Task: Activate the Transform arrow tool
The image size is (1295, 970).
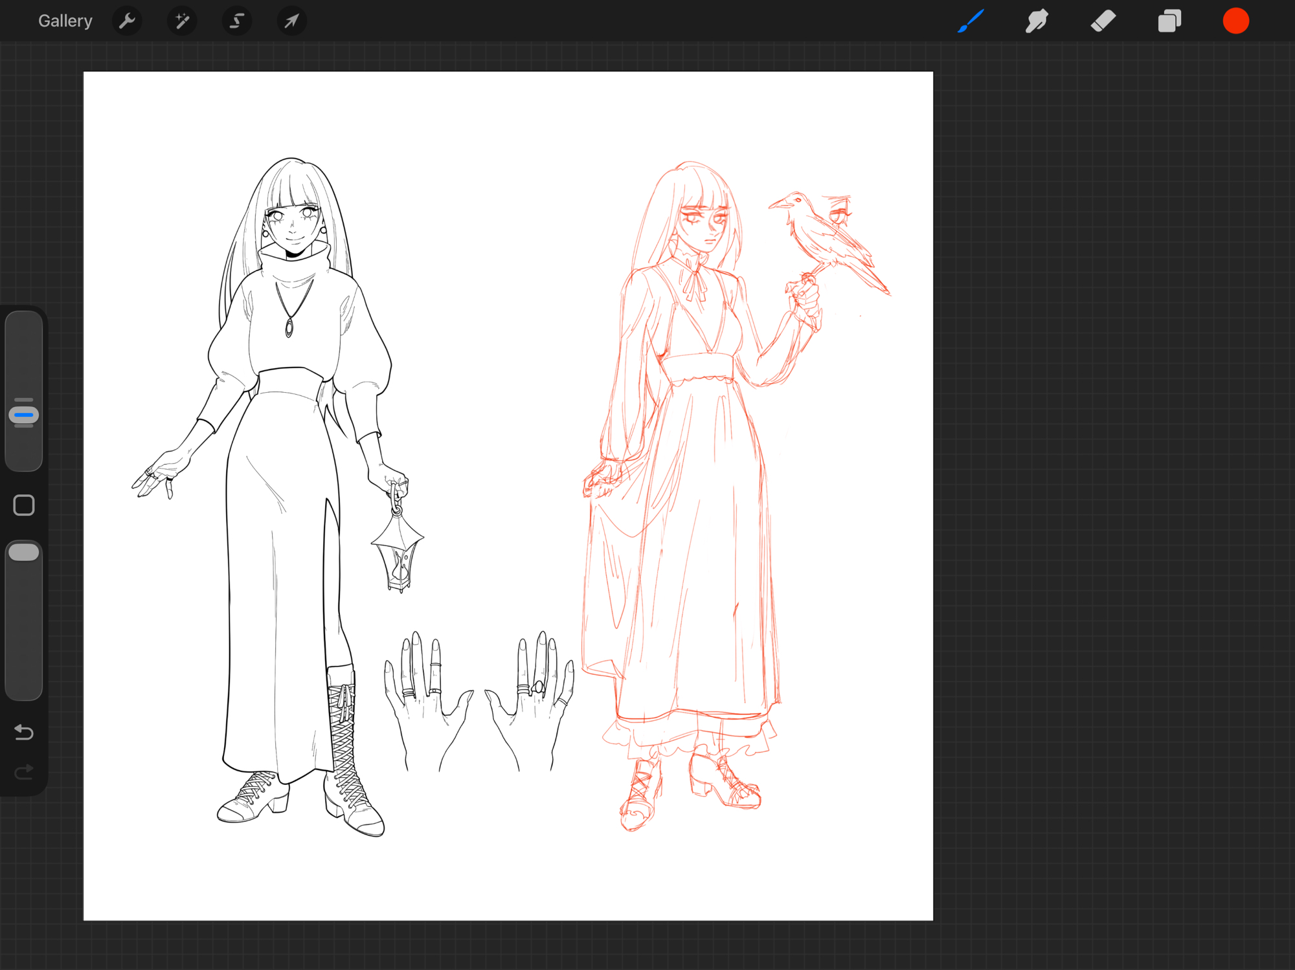Action: pyautogui.click(x=291, y=21)
